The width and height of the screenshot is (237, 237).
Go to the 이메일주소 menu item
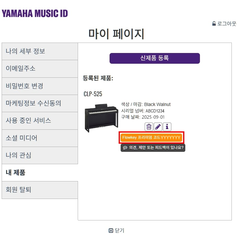tap(40, 69)
